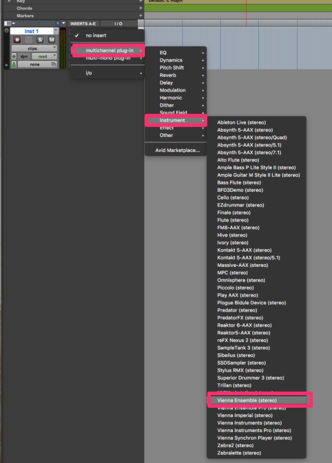Click the green instrument icon on Inst 1
This screenshot has height=463, width=332.
(x=14, y=64)
